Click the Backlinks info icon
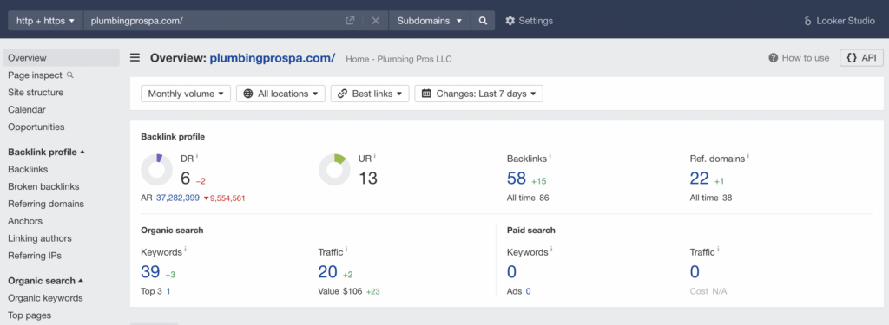The image size is (889, 325). pyautogui.click(x=550, y=156)
